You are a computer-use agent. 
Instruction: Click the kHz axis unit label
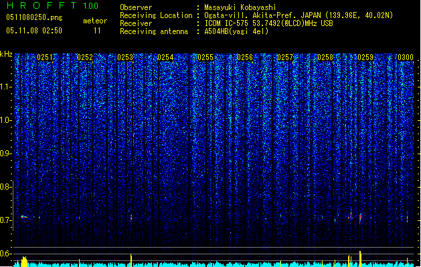(6, 54)
